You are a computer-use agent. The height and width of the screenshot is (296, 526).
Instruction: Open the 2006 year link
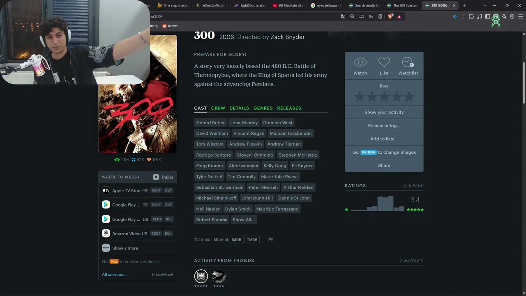[x=226, y=37]
